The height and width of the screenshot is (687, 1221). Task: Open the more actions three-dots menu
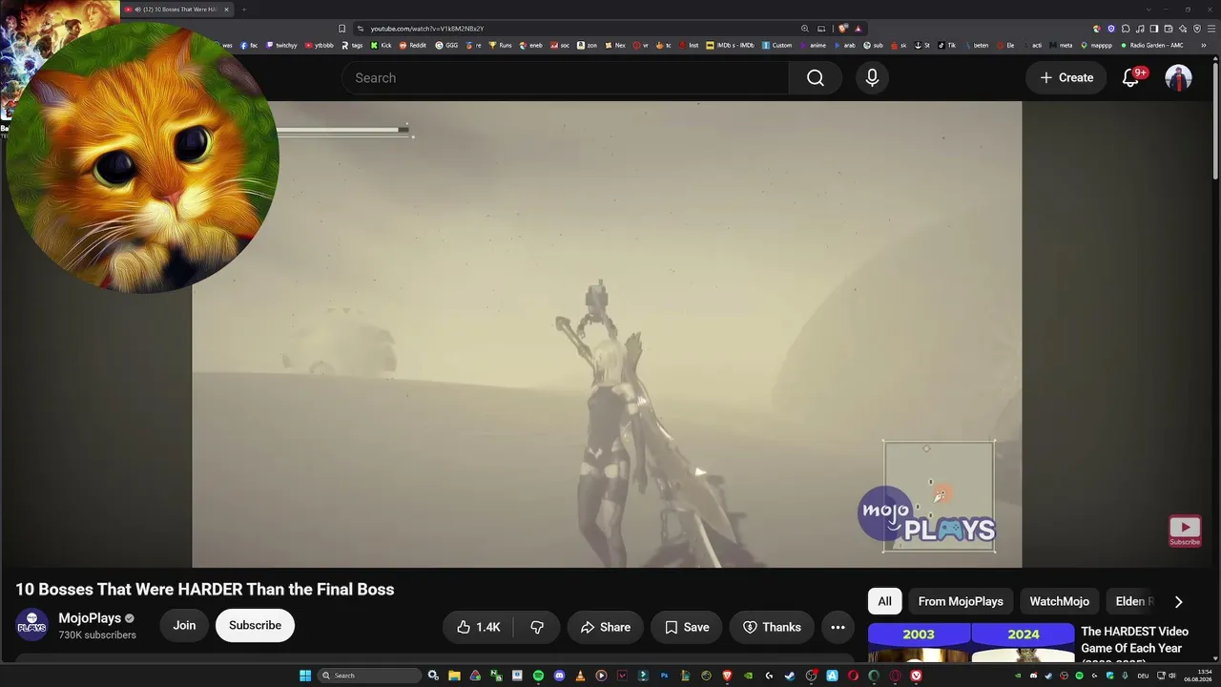pos(838,627)
